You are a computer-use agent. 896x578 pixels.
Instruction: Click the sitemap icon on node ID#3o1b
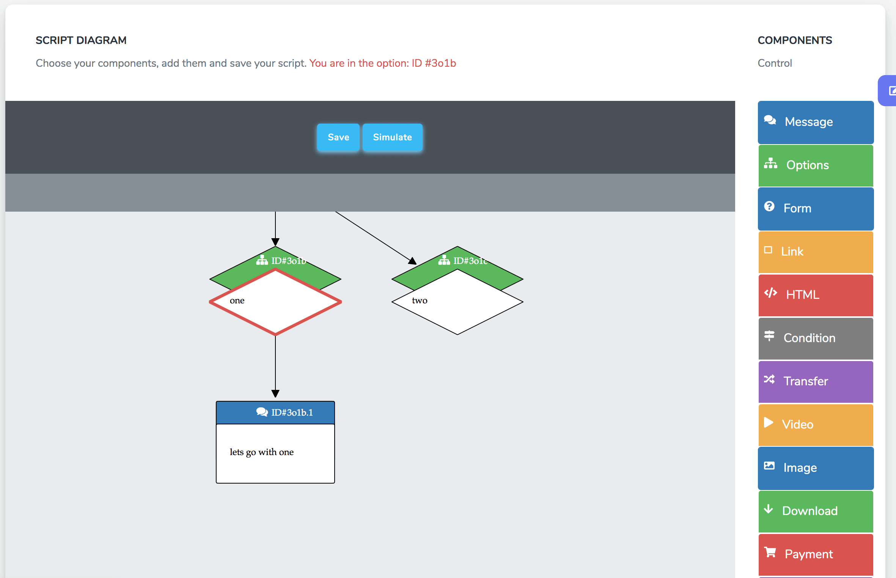click(x=262, y=260)
